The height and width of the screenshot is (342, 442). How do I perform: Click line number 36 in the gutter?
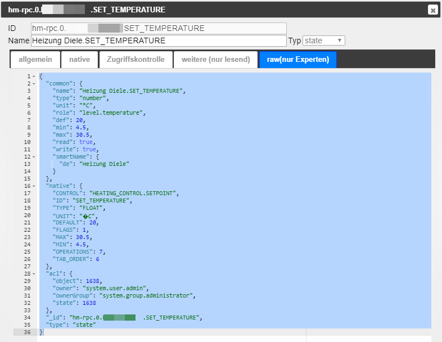(26, 332)
